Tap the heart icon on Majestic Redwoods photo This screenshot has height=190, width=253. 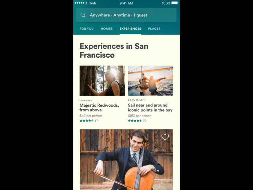120,69
